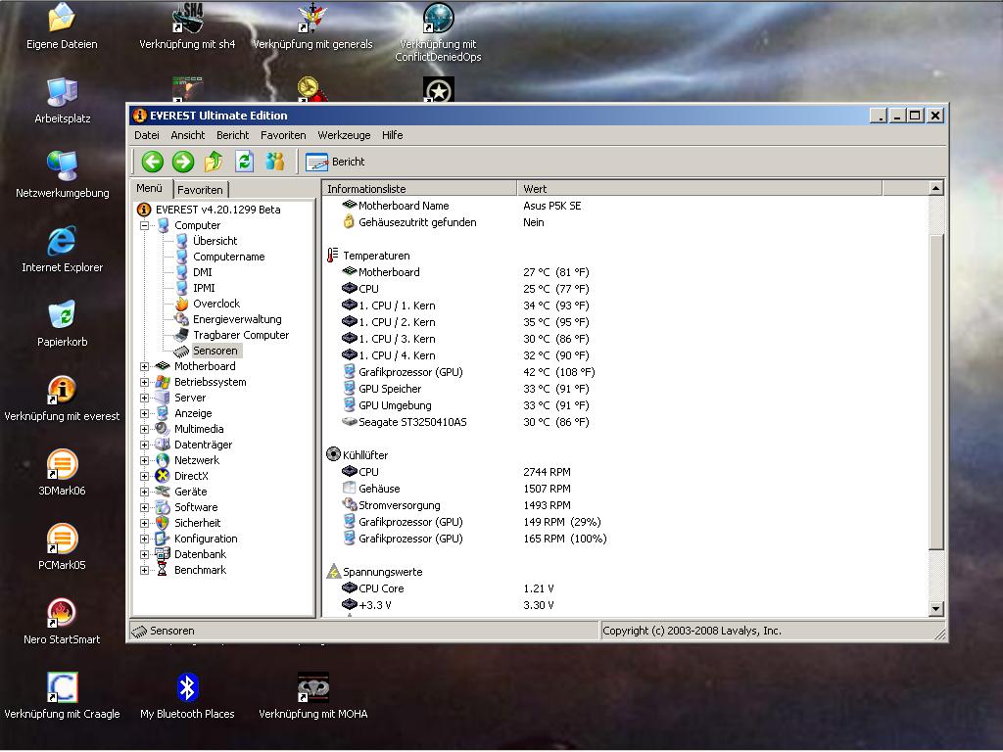
Task: Select the EVEREST v4.20.1299 Beta root node
Action: point(217,210)
